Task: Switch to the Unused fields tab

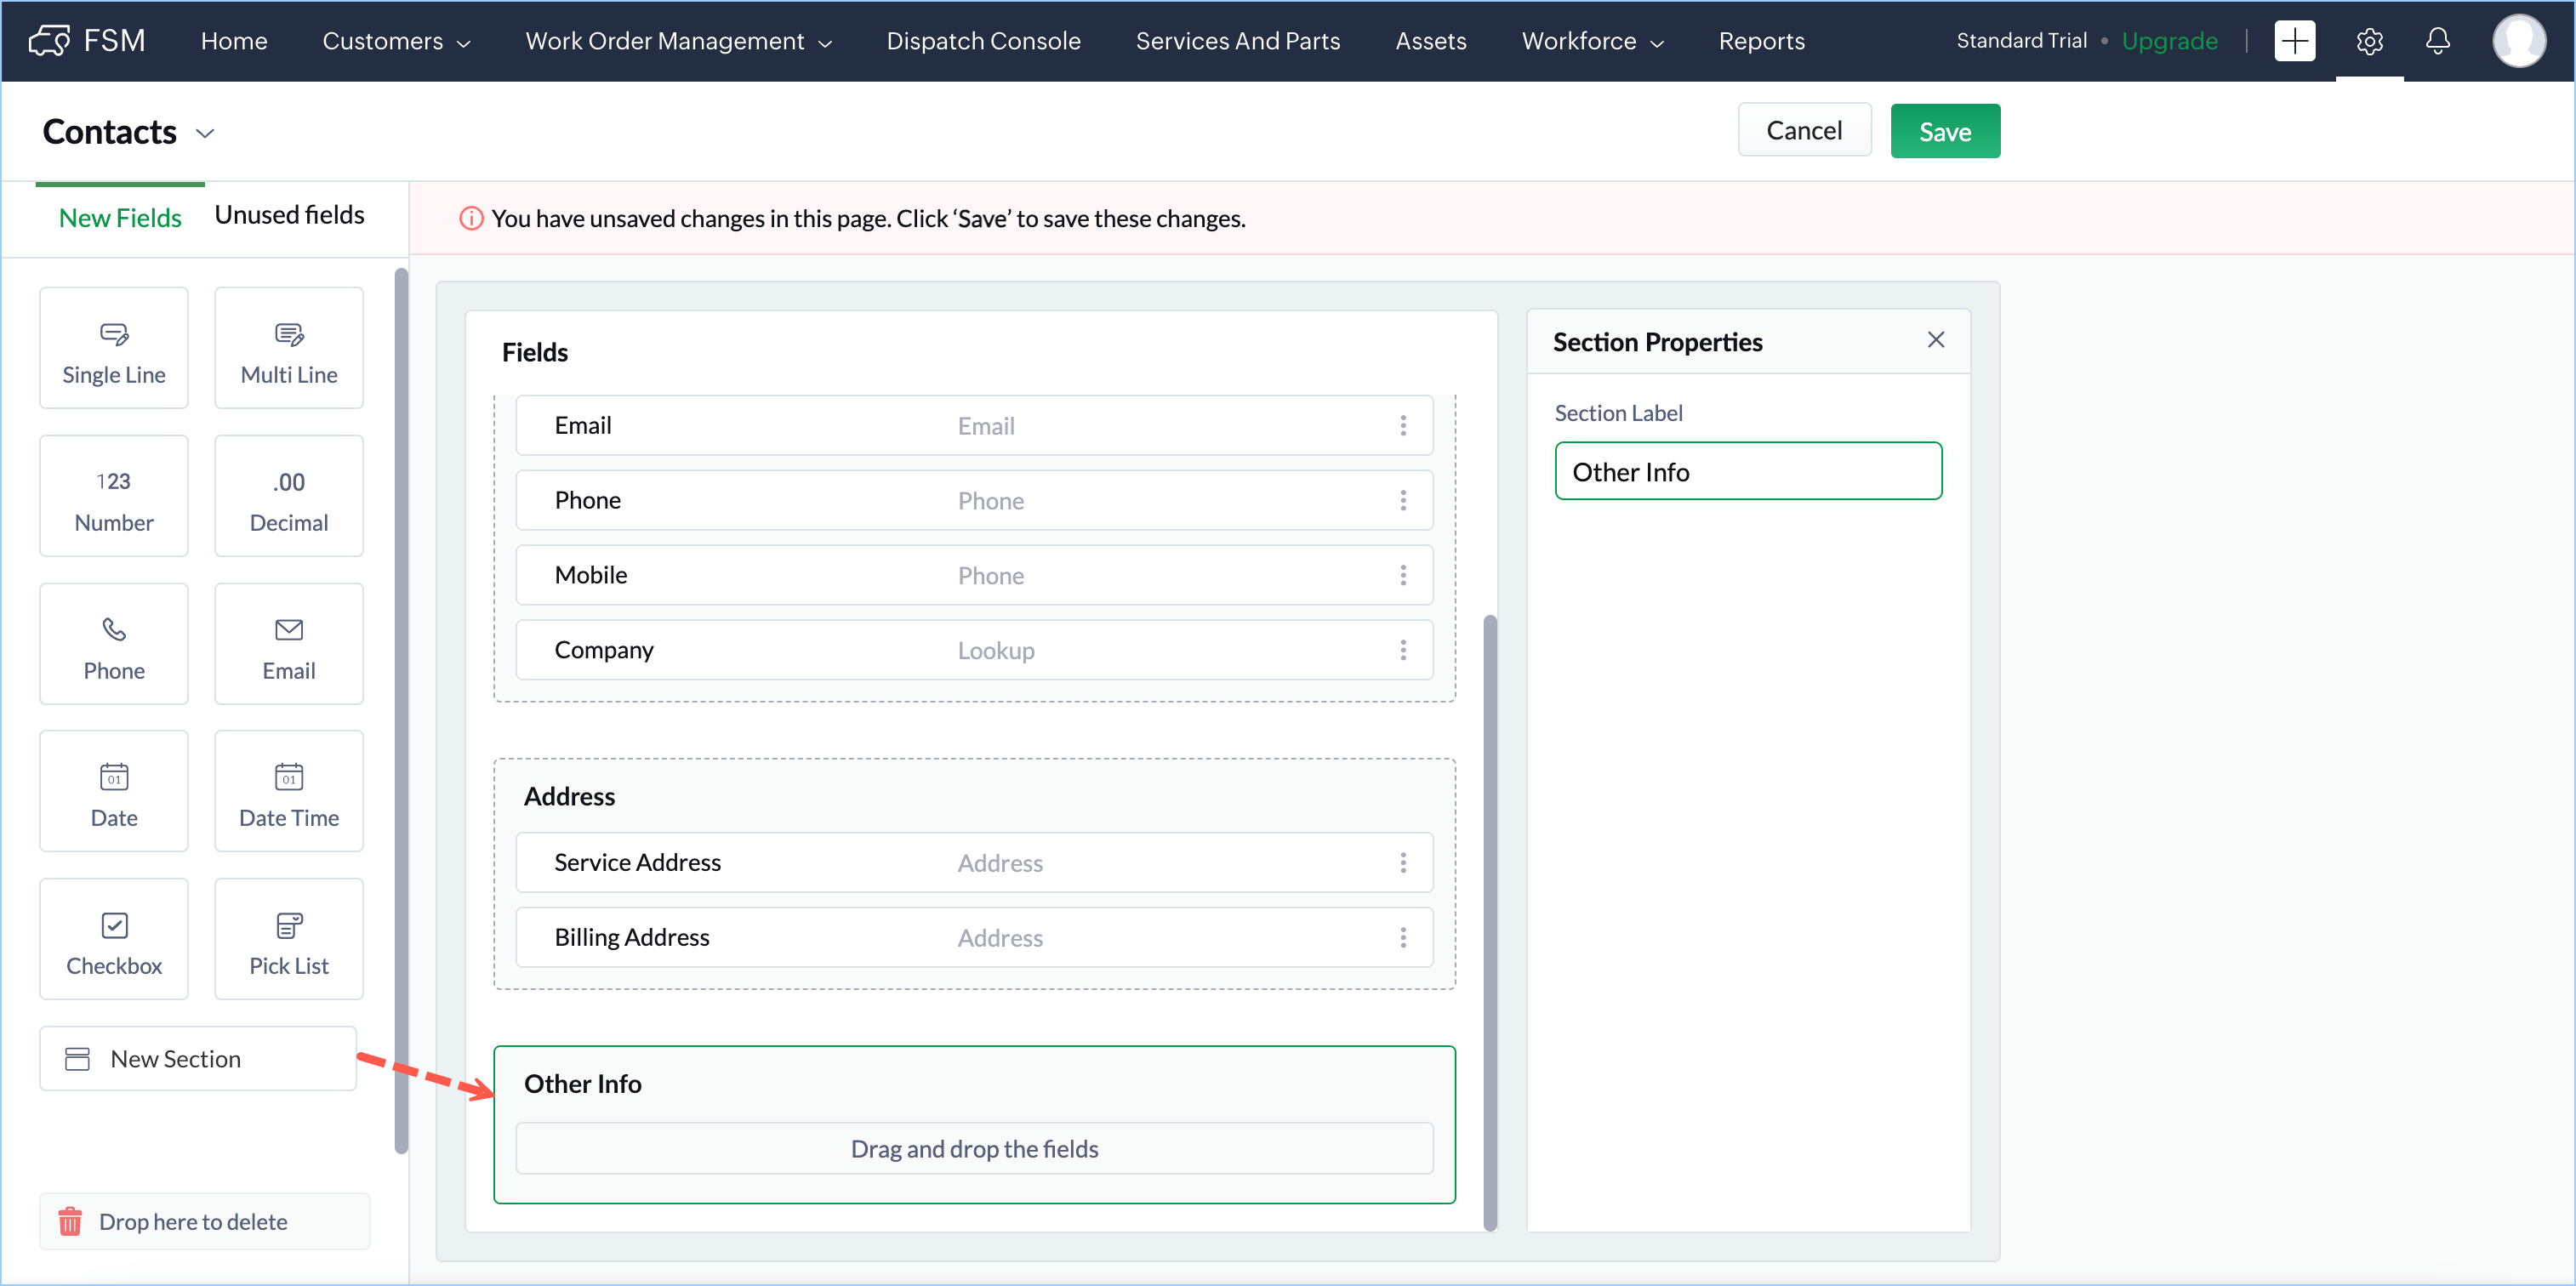Action: click(289, 215)
